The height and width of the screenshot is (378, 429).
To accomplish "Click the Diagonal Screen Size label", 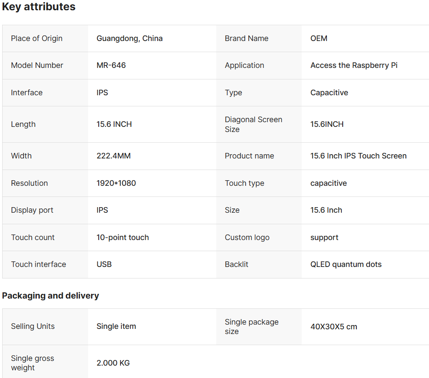I will [253, 124].
